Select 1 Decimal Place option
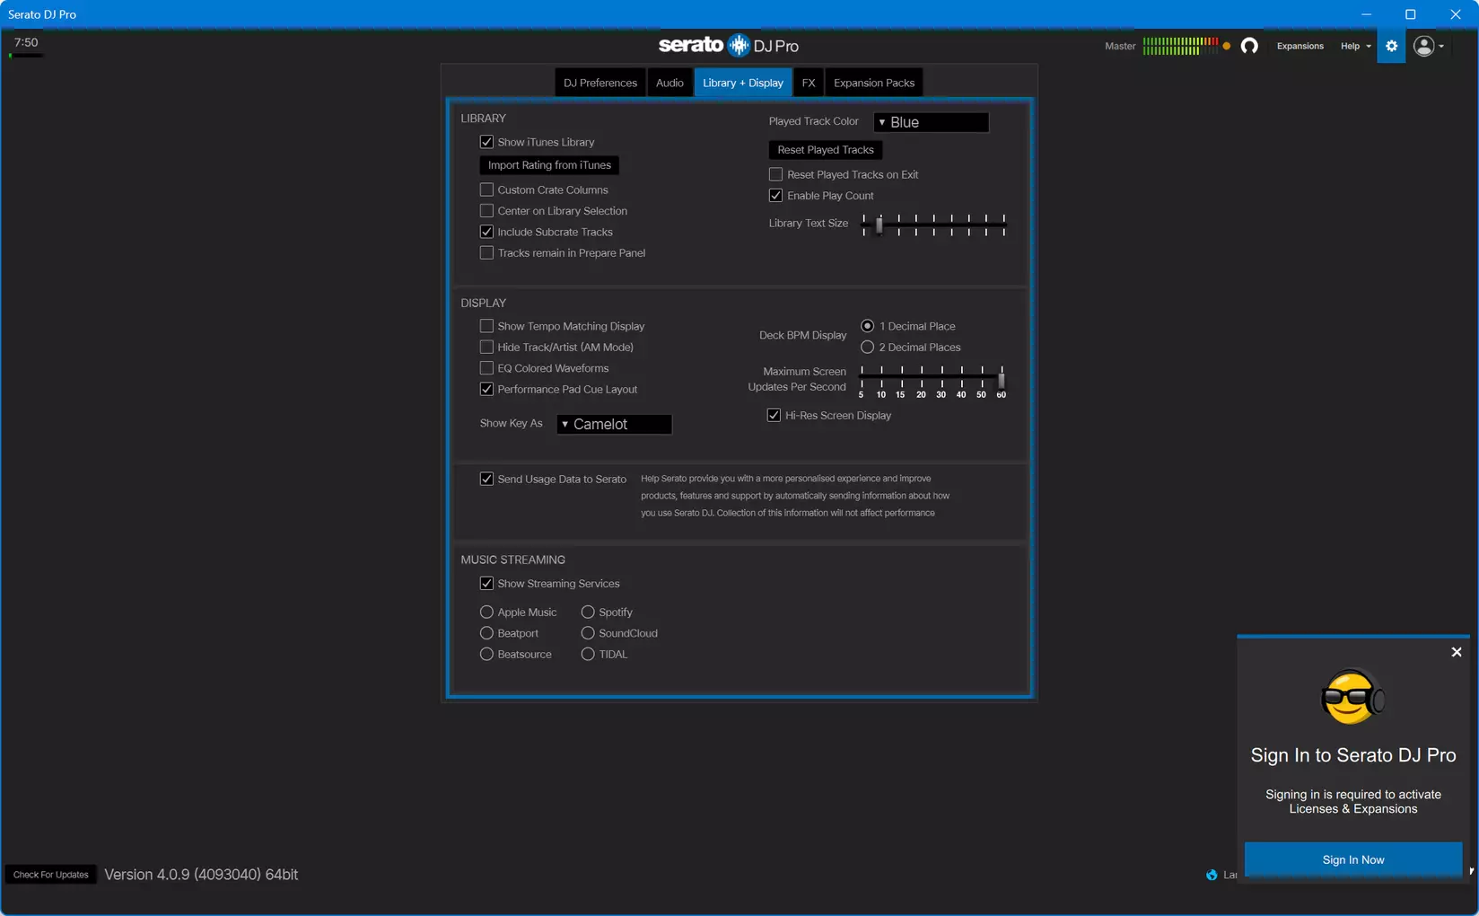This screenshot has height=916, width=1479. (867, 326)
